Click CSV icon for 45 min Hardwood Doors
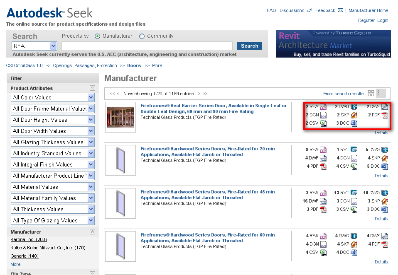Viewport: 398px width, 275px height. [354, 210]
